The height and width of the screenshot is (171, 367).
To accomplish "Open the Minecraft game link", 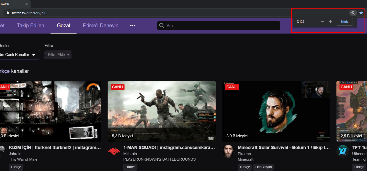I will [x=246, y=159].
